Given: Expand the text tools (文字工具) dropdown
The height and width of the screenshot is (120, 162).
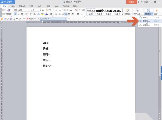Looking at the screenshot, I should pyautogui.click(x=138, y=12).
